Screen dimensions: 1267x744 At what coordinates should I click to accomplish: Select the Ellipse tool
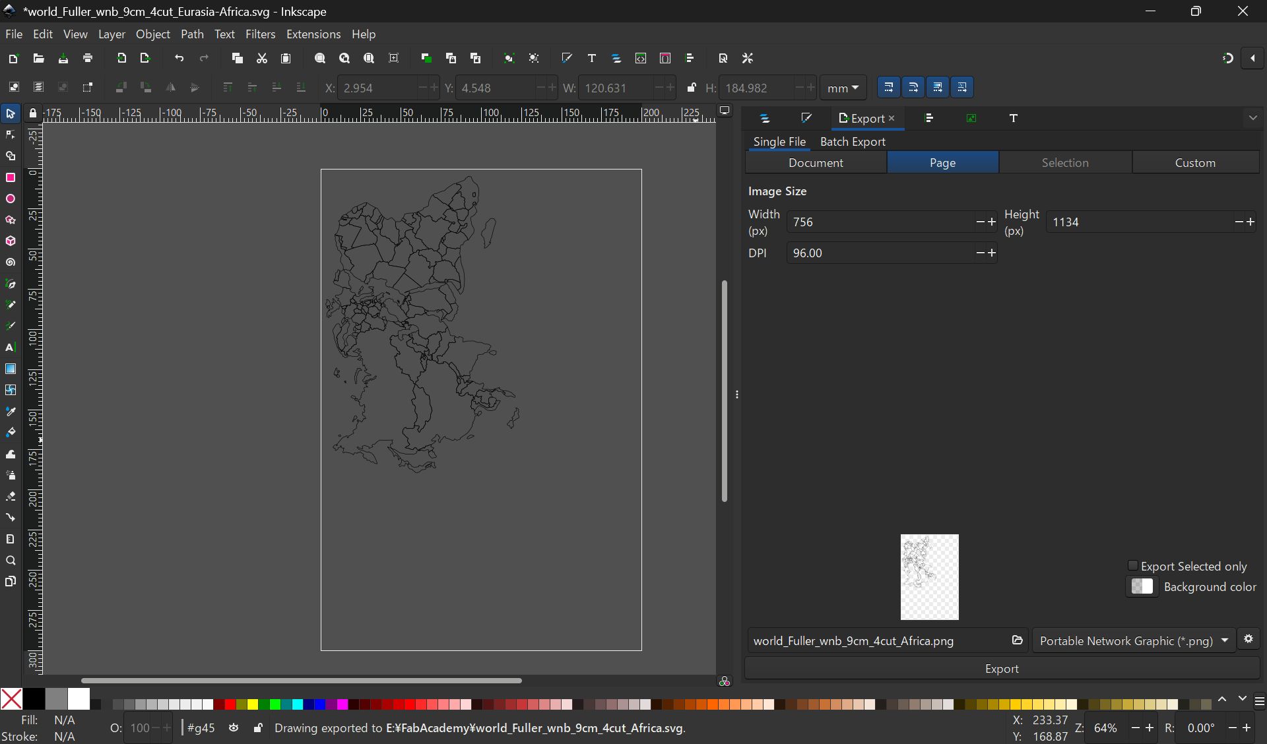coord(11,199)
